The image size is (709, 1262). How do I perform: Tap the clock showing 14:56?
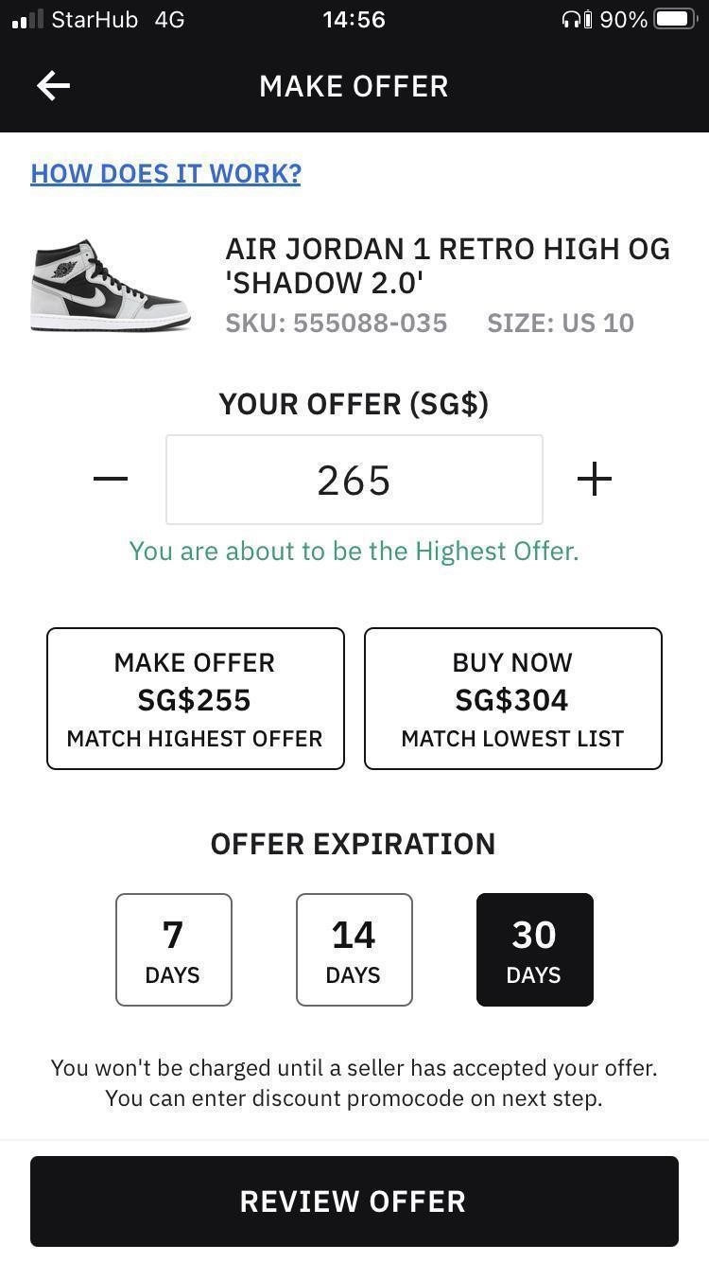tap(354, 20)
